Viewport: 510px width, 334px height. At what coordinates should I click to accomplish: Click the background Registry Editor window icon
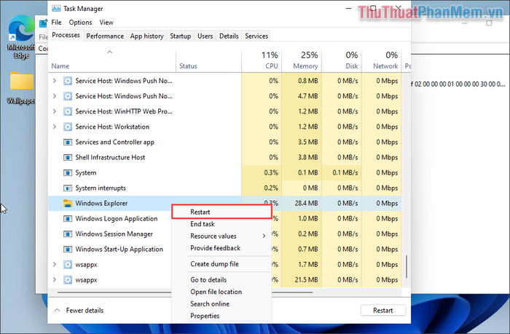43,23
